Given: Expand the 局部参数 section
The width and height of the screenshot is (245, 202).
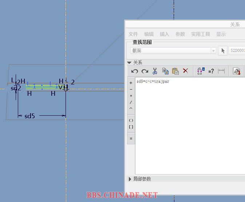Looking at the screenshot, I should tap(130, 179).
